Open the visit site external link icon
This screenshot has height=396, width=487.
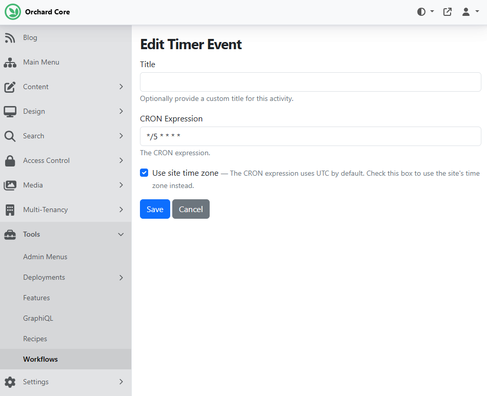[x=447, y=12]
